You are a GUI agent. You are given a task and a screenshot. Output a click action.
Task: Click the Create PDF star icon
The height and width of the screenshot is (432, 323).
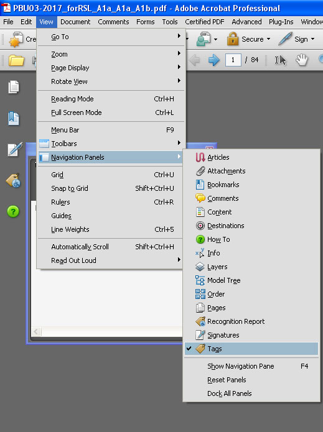coord(16,39)
